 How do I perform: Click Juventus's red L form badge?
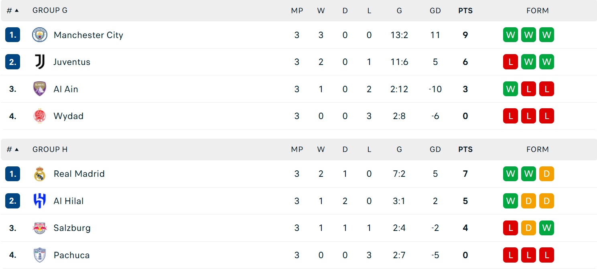click(511, 62)
